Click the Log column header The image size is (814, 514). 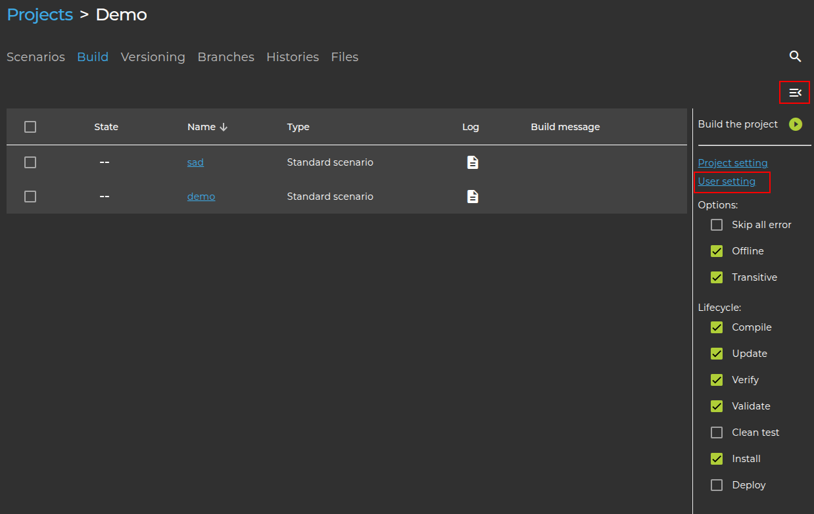click(x=471, y=127)
